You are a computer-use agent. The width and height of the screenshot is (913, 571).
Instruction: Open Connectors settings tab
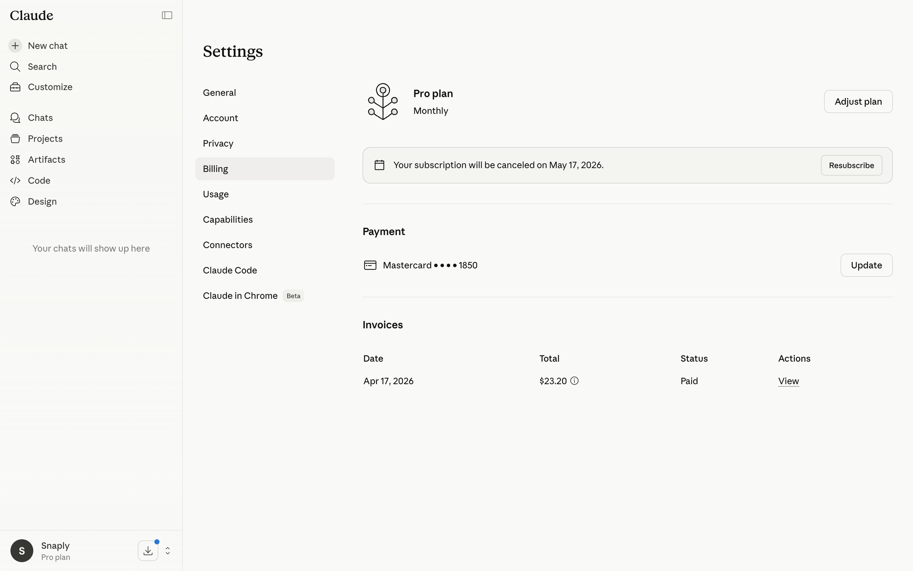tap(265, 245)
